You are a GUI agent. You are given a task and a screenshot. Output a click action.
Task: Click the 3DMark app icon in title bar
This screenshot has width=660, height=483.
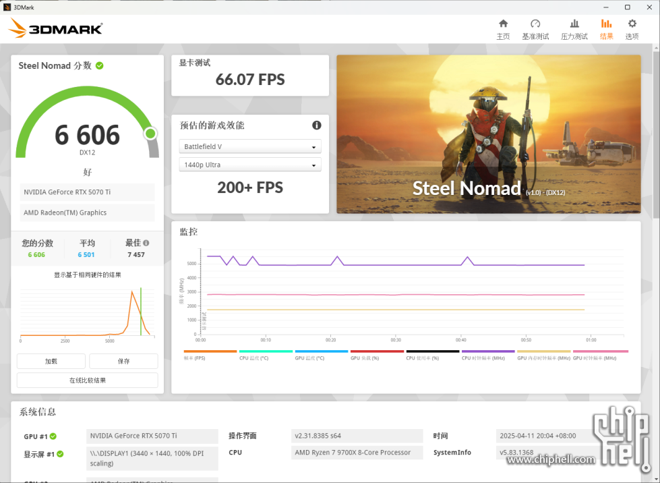point(7,7)
